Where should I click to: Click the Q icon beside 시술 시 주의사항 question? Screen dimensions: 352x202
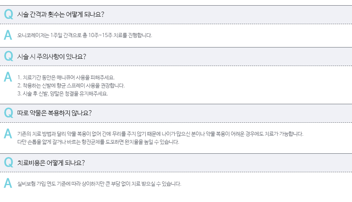coord(8,56)
